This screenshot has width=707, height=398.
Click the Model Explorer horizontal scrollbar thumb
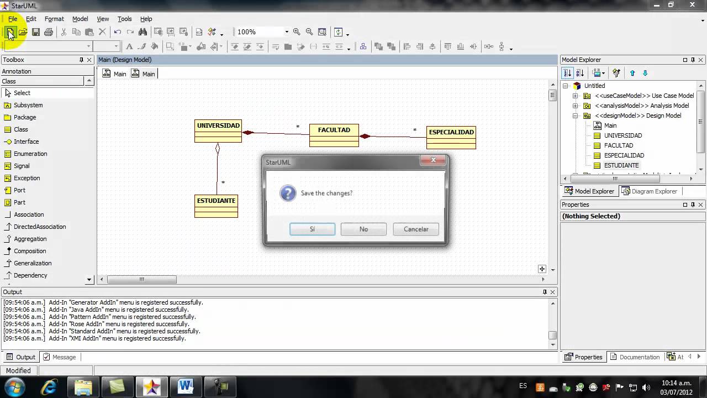pyautogui.click(x=615, y=179)
